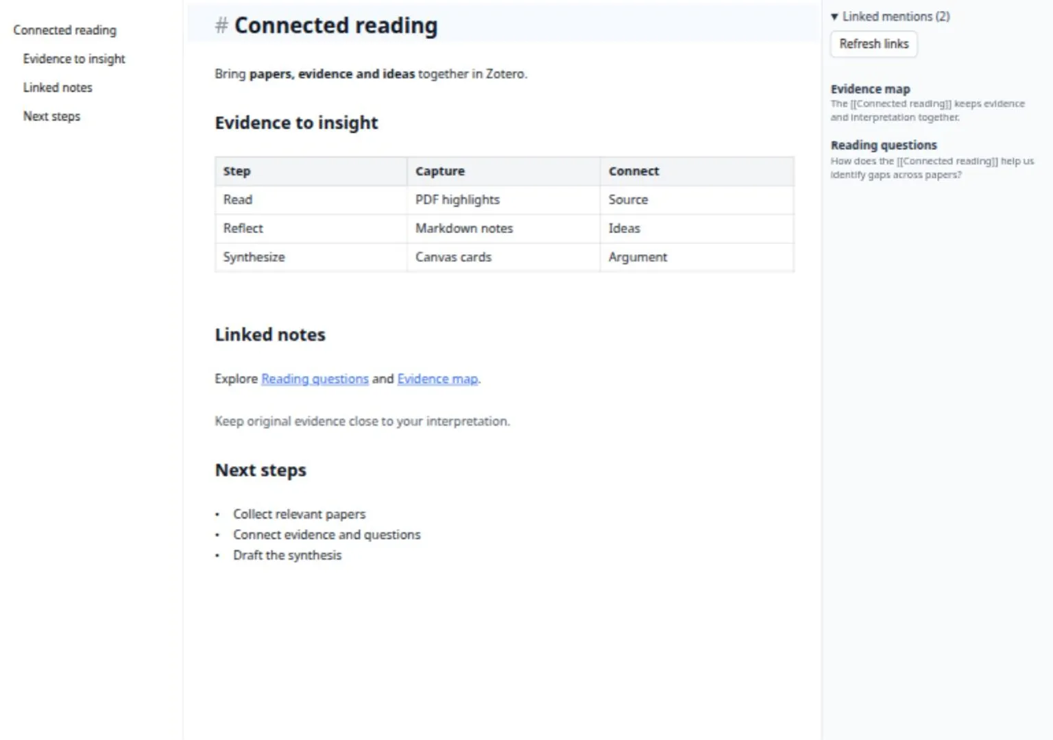1053x740 pixels.
Task: Click the Ideas table cell
Action: [697, 229]
